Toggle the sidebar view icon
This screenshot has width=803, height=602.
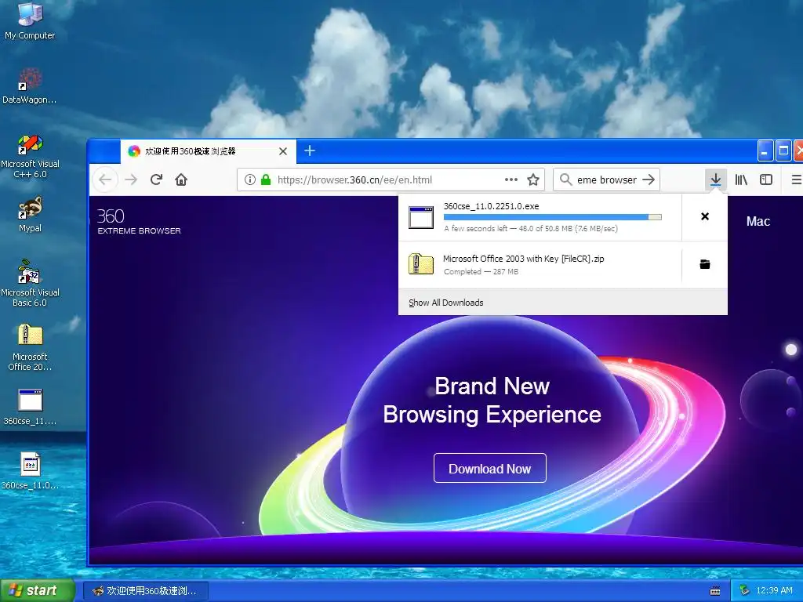coord(766,180)
